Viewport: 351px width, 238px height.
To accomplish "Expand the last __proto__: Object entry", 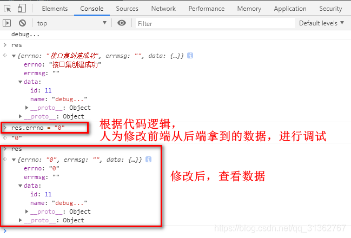I will click(21, 220).
